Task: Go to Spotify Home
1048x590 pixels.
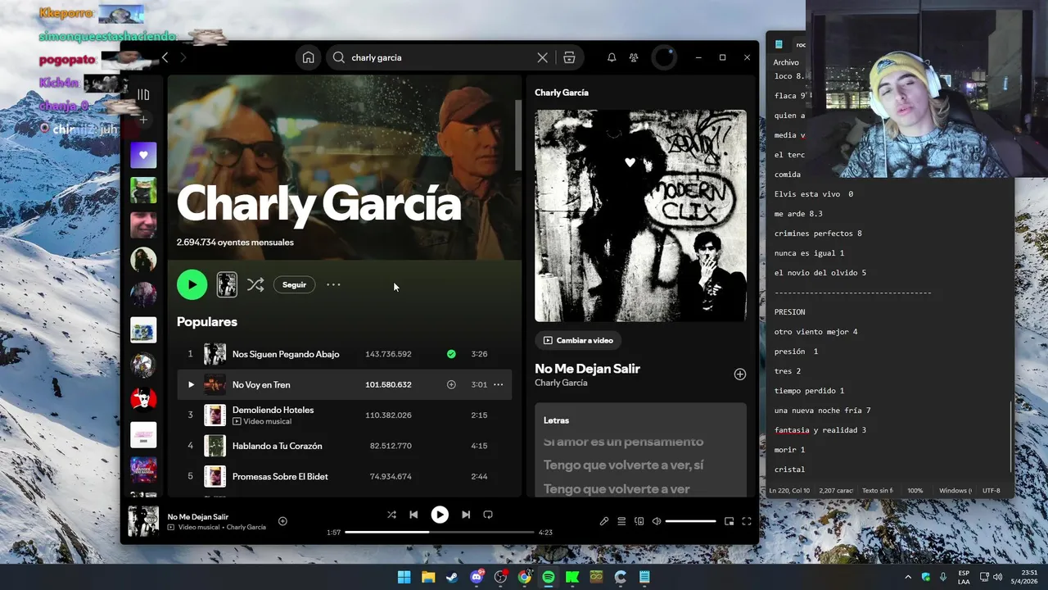Action: click(308, 57)
